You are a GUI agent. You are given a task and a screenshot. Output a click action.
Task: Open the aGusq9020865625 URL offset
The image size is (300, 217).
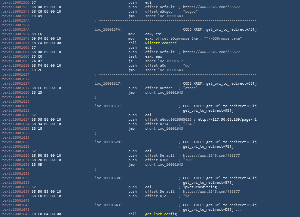click(176, 119)
